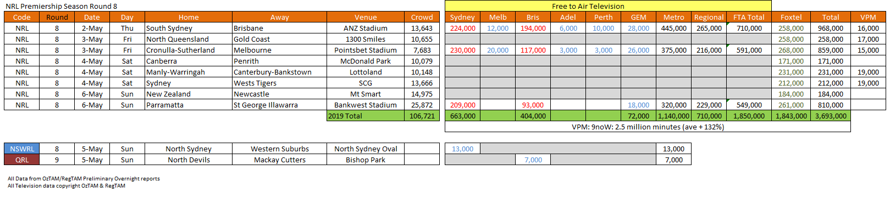Image resolution: width=890 pixels, height=198 pixels.
Task: Click the '710,000' FTA Total cell
Action: [x=749, y=28]
